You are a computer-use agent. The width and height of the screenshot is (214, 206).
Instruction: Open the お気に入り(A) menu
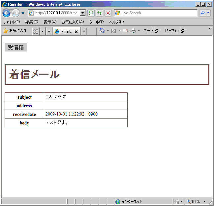[x=73, y=22]
